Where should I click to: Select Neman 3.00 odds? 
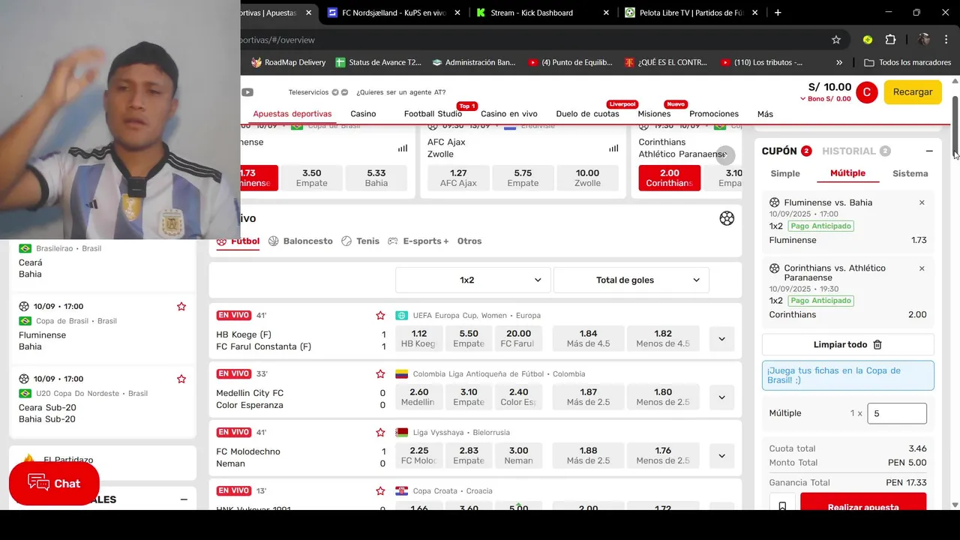point(518,455)
